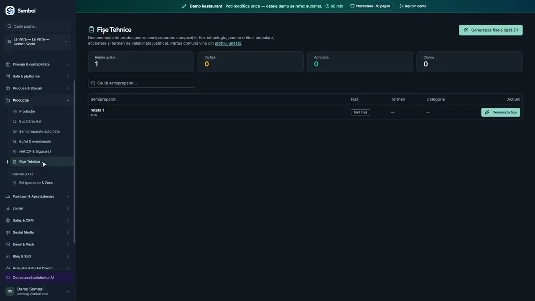Open the Demo Symbai account menu chevron

[x=68, y=291]
